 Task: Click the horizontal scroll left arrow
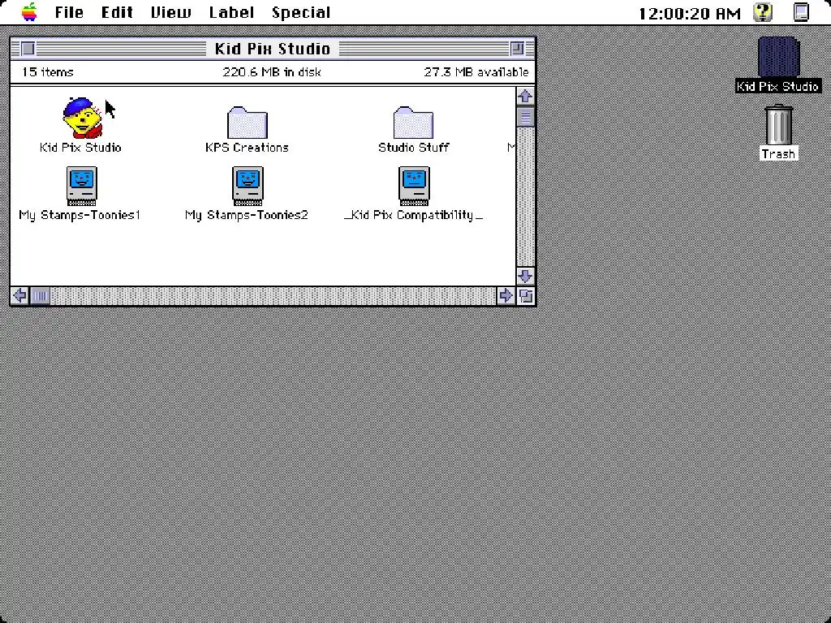[19, 295]
